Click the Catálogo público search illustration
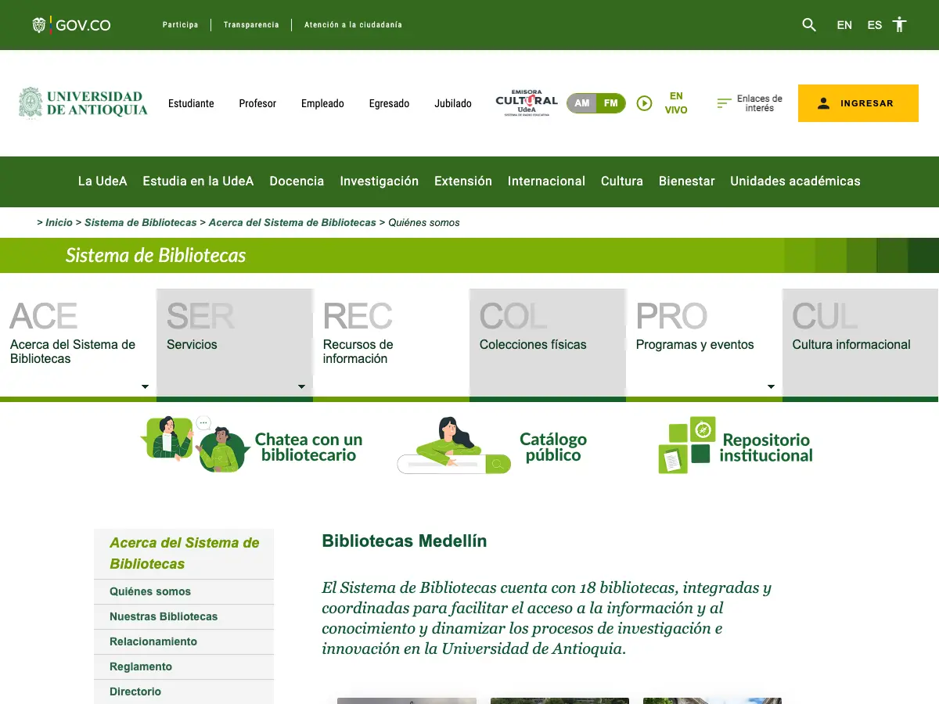Screen dimensions: 939x704 tap(454, 446)
